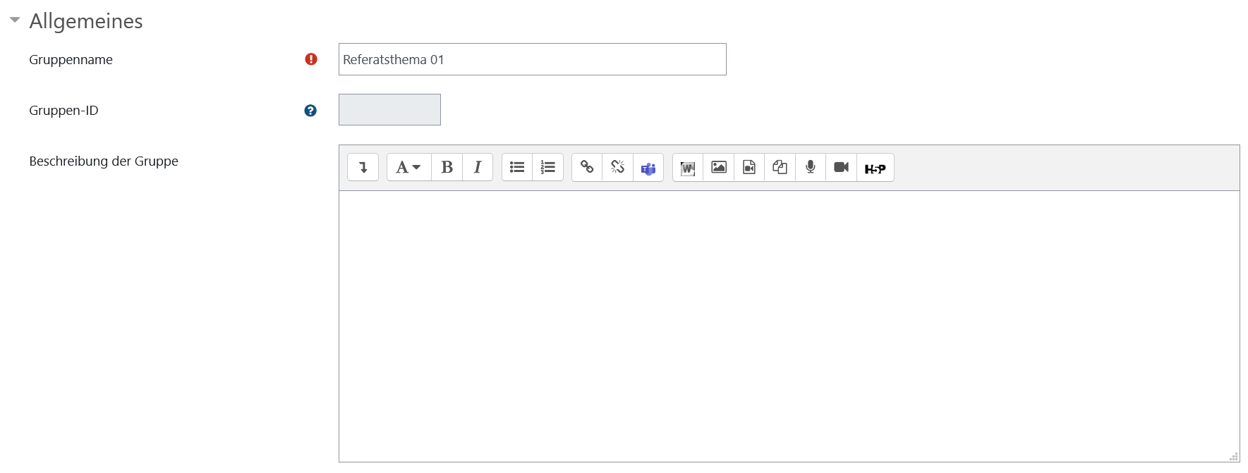This screenshot has height=473, width=1248.
Task: Show more editor toolbar buttons
Action: pyautogui.click(x=363, y=168)
